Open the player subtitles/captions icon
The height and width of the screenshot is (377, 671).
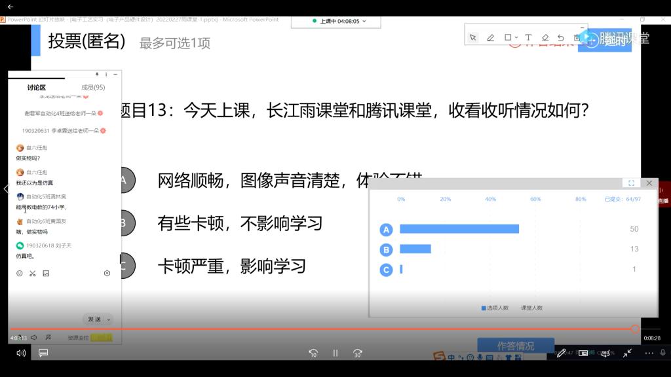(43, 353)
